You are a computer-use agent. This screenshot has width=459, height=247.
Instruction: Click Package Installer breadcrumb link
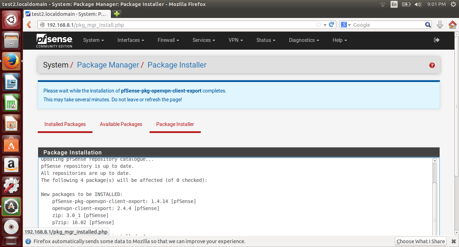point(177,65)
